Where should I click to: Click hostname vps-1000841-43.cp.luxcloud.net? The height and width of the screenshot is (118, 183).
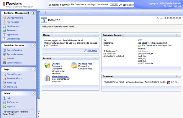pos(152,43)
